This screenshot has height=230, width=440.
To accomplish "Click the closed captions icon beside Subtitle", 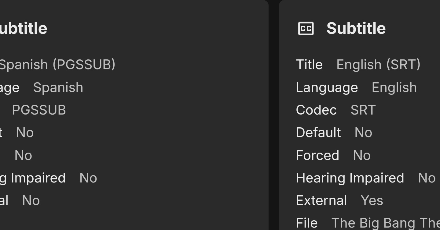I will point(306,29).
